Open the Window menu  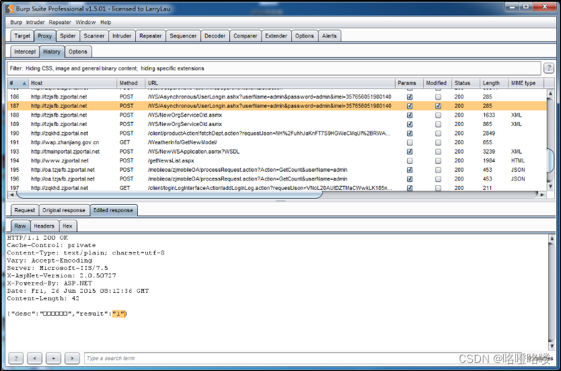tap(85, 22)
